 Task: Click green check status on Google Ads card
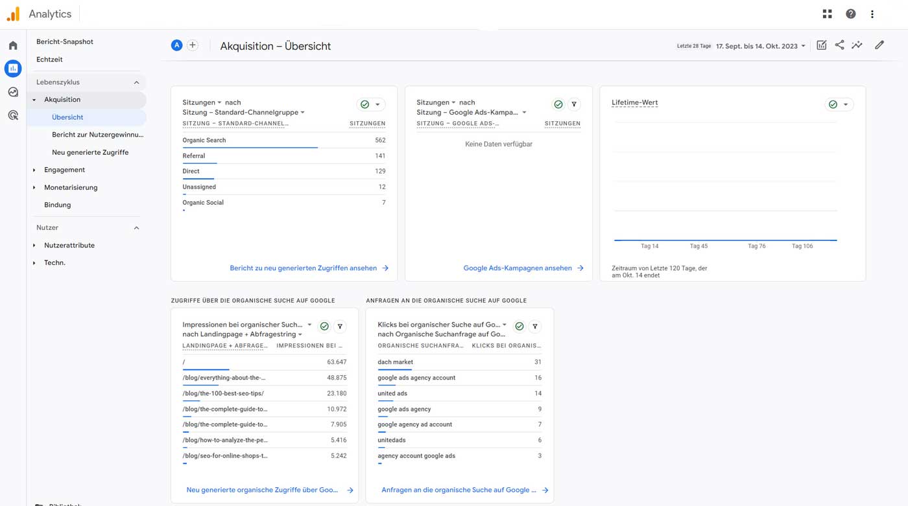click(558, 104)
